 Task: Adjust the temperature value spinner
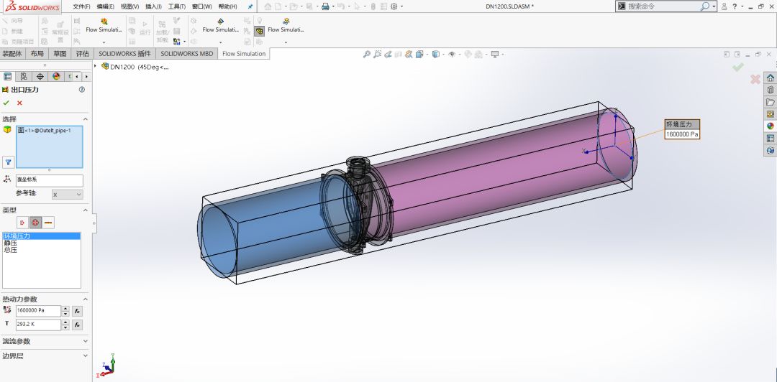click(65, 325)
